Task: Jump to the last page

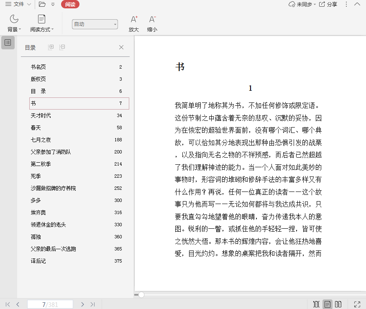Action: coord(93,304)
